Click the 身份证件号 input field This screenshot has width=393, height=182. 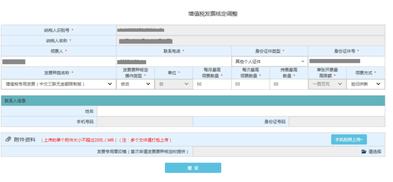coord(346,61)
